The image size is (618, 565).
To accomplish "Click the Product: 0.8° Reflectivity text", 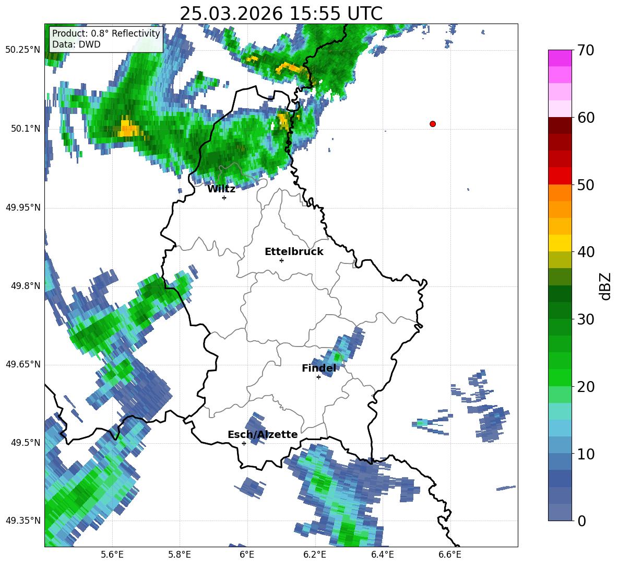I will pyautogui.click(x=106, y=33).
